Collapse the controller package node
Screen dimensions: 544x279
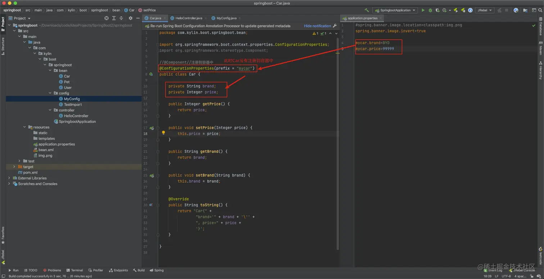coord(50,110)
